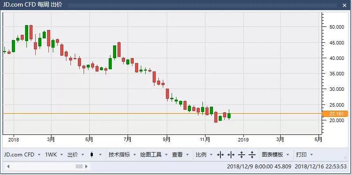The height and width of the screenshot is (175, 352).
Task: Click the 9月 date axis label
Action: (167, 140)
